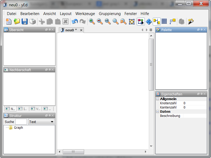
Task: Open the Werkzeuge menu
Action: (85, 14)
